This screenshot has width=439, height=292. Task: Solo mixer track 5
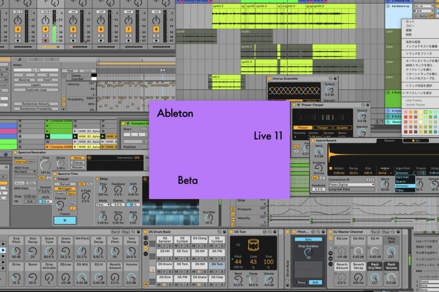[73, 36]
